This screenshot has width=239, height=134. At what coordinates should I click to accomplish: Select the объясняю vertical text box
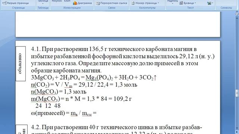coord(21,64)
